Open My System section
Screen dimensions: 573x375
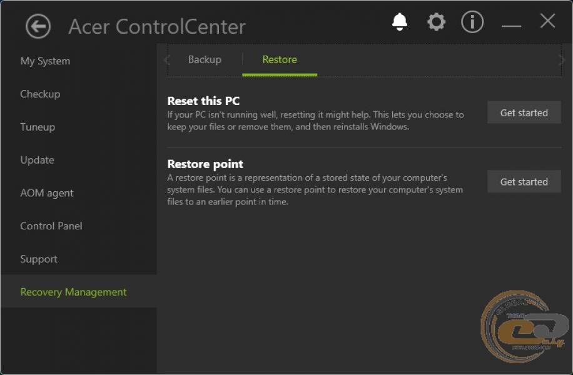[x=45, y=61]
